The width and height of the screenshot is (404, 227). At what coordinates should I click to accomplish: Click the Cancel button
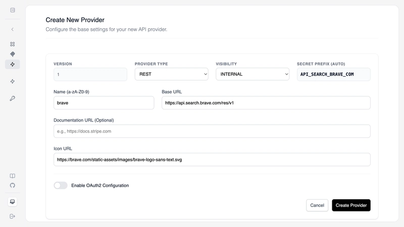317,205
